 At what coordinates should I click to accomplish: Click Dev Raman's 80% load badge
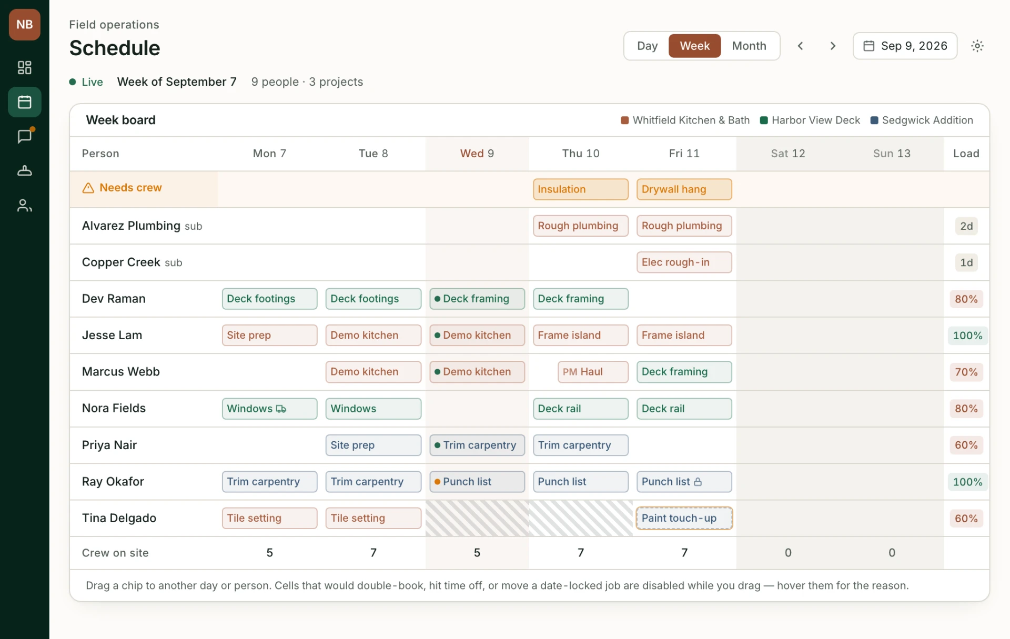tap(966, 299)
